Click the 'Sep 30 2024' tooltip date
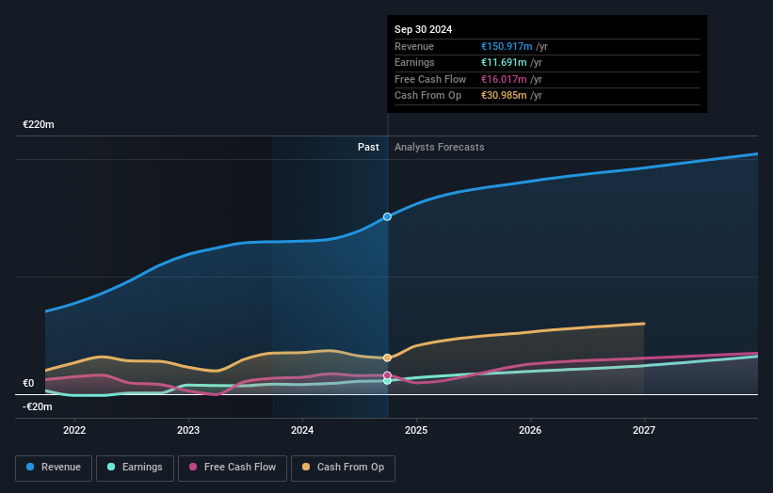Image resolution: width=773 pixels, height=493 pixels. (423, 29)
